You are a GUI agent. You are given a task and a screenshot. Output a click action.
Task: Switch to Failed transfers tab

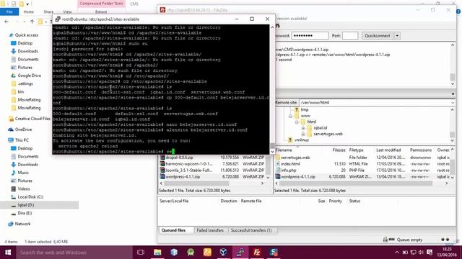(210, 230)
